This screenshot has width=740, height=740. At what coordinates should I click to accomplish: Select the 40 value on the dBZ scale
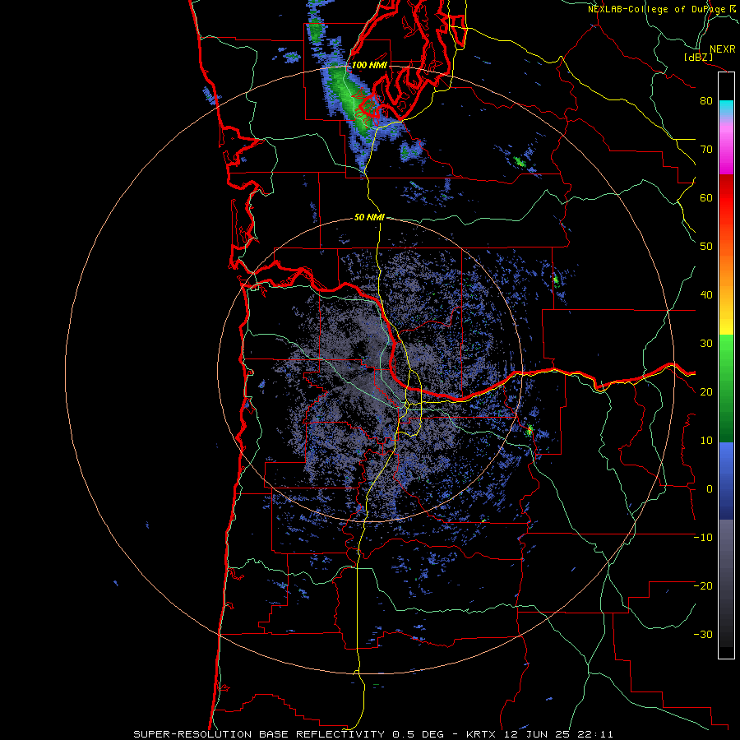[706, 295]
